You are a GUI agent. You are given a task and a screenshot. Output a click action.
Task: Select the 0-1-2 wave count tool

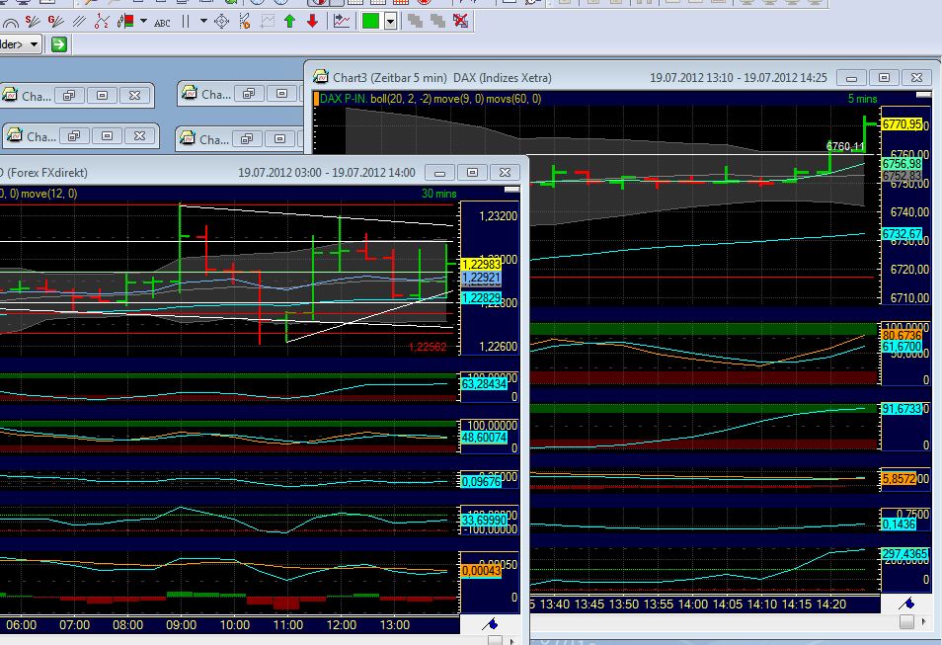coord(102,23)
